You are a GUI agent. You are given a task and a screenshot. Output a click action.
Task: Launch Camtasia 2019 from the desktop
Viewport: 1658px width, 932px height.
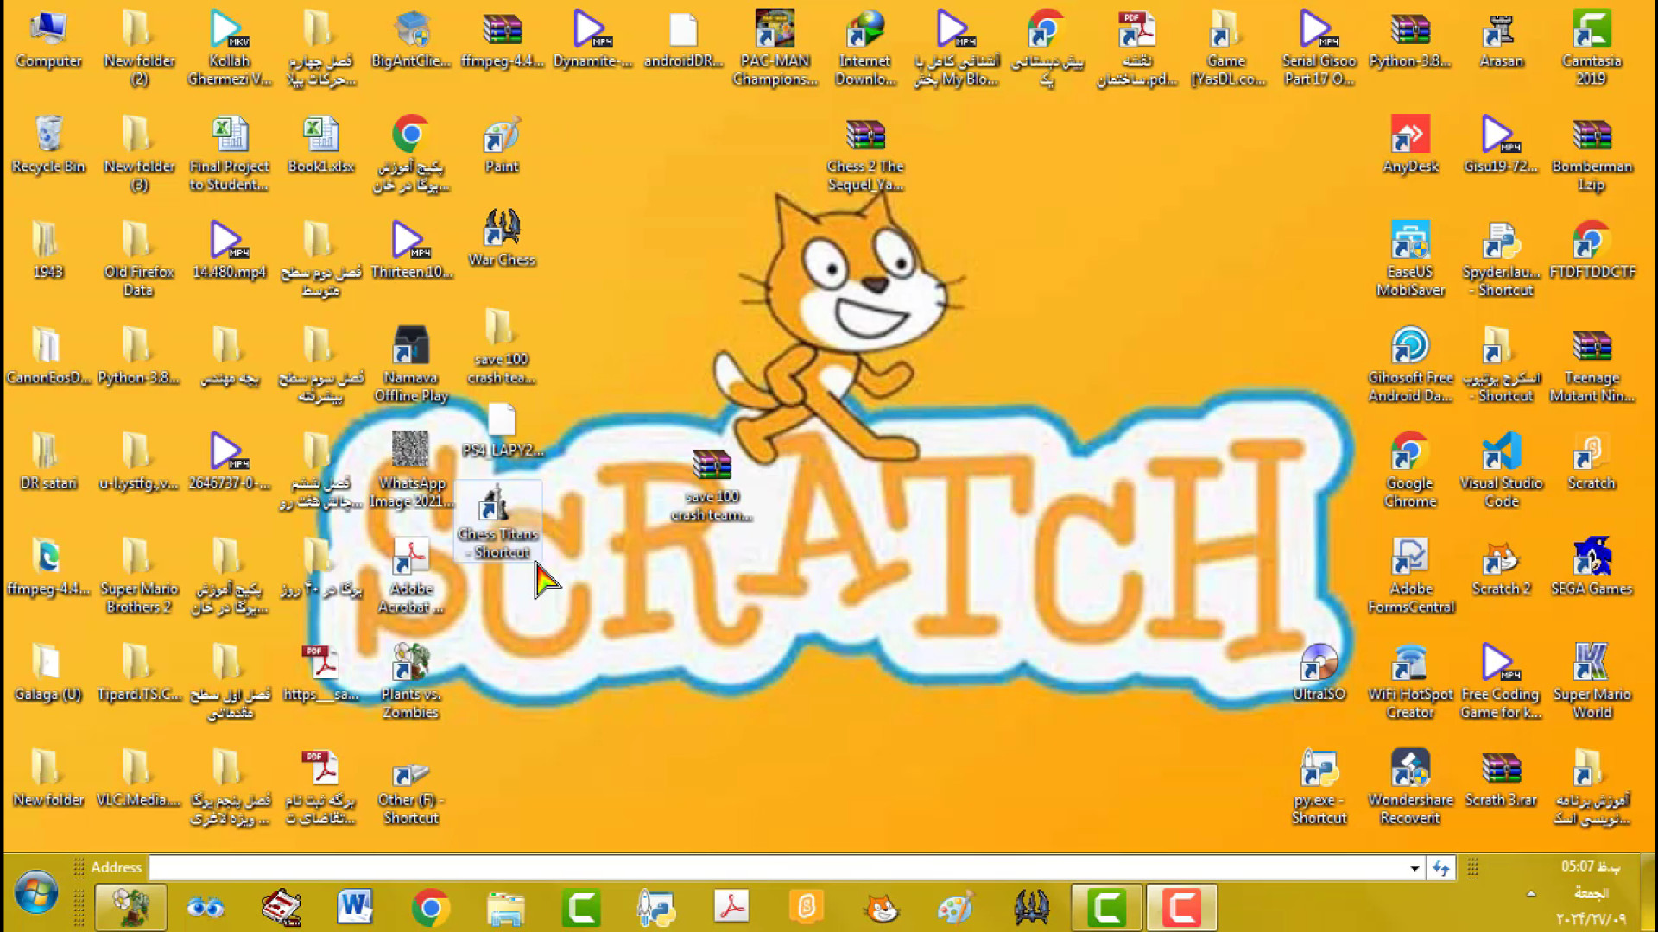(x=1592, y=49)
